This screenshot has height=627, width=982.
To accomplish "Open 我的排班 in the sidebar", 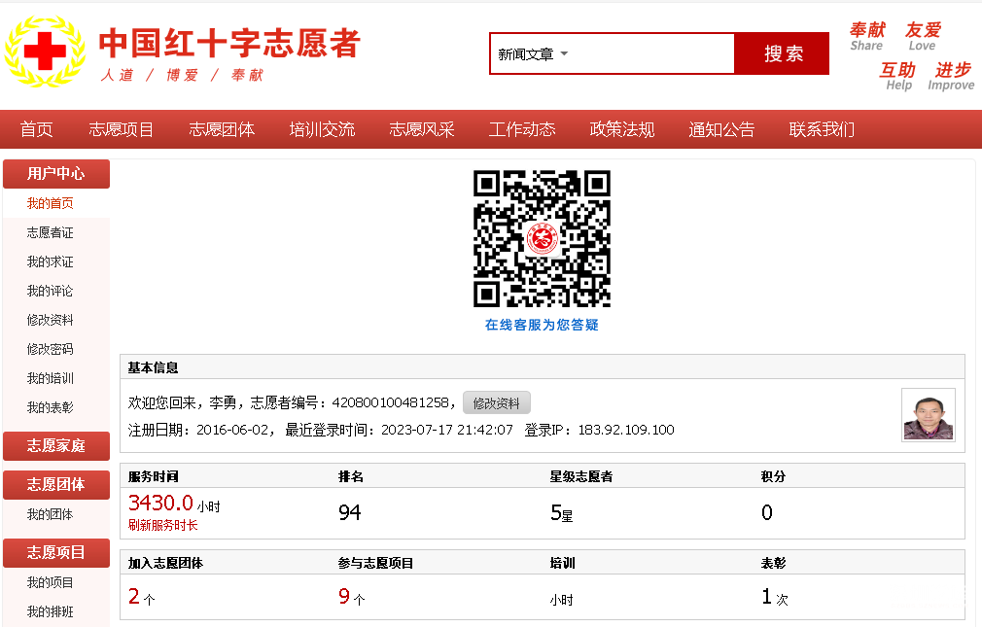I will point(51,612).
